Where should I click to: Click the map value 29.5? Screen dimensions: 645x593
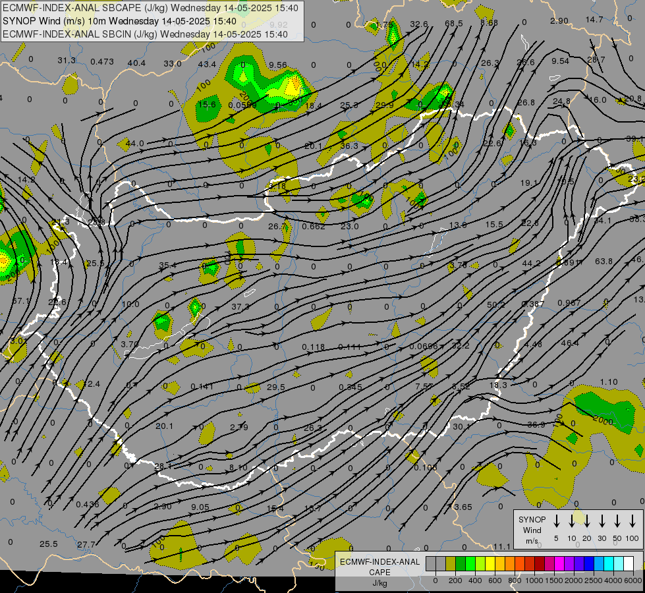point(275,387)
